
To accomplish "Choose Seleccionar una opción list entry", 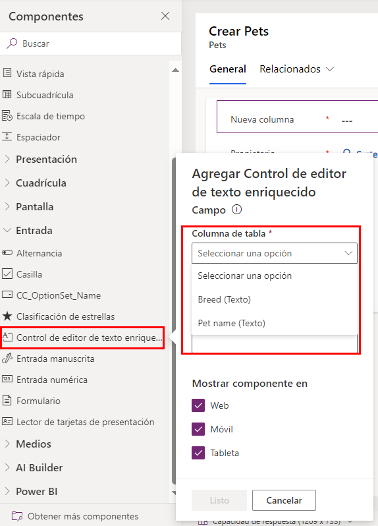I will 275,276.
